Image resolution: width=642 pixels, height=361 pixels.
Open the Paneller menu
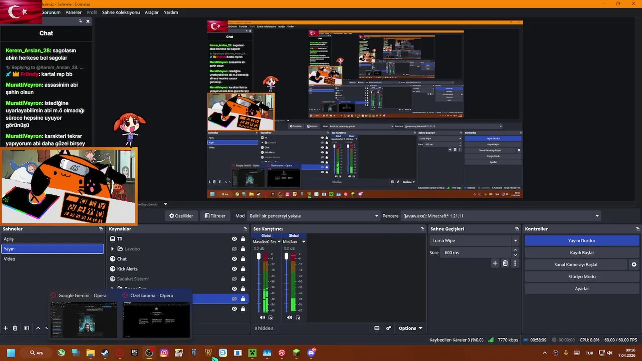pos(74,12)
